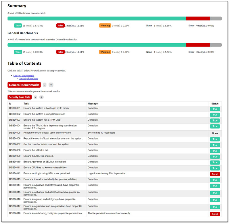Click the up arrow beside Security Base Data heading
Viewport: 230px width, 224px height.
click(x=41, y=97)
